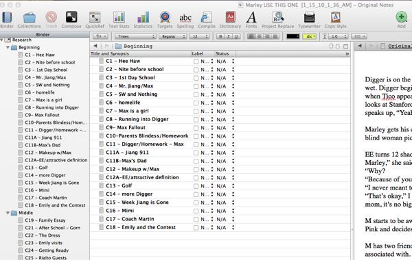
Task: Click the Label column header
Action: click(203, 53)
